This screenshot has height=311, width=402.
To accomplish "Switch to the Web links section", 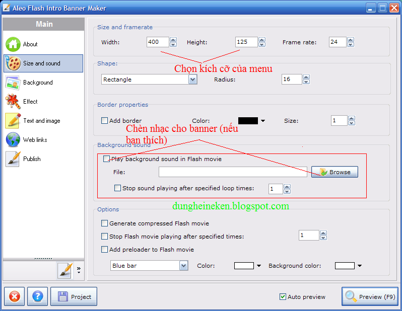I will coord(35,139).
